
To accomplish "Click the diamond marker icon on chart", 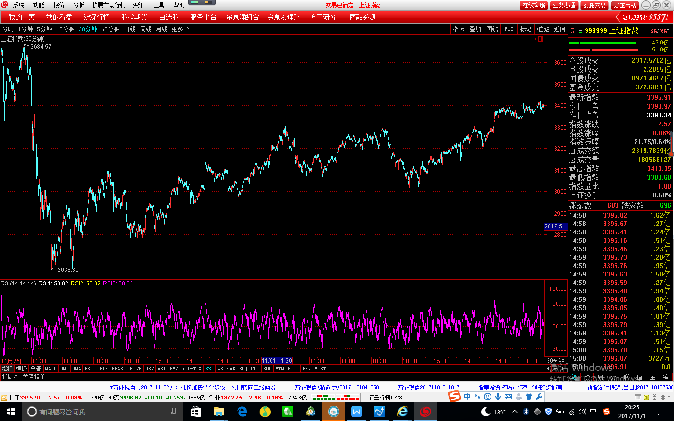I will click(534, 39).
